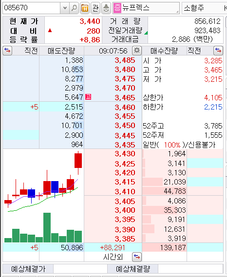Click left swap arrows icon beside 직전
Screen dimensions: 227x277
(x=7, y=51)
